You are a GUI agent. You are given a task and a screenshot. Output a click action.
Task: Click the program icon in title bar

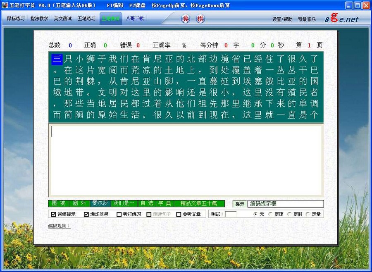(x=5, y=5)
